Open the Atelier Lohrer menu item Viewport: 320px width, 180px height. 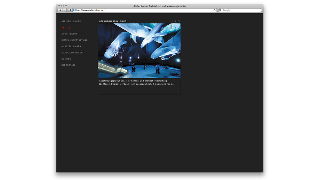(x=71, y=22)
